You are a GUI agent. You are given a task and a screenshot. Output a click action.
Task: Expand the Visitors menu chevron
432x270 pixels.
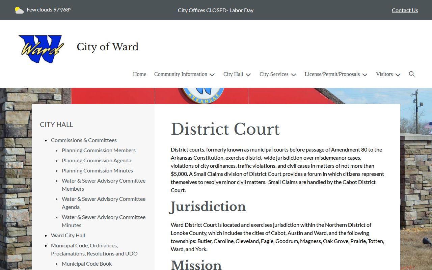point(398,75)
